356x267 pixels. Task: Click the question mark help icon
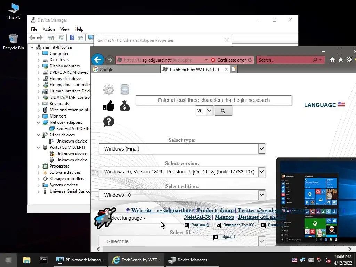(x=109, y=122)
